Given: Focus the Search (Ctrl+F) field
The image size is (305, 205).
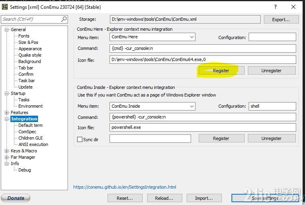Looking at the screenshot, I should (34, 19).
